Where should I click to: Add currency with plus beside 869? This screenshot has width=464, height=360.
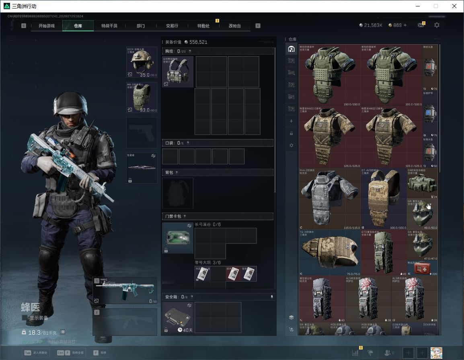pyautogui.click(x=405, y=25)
